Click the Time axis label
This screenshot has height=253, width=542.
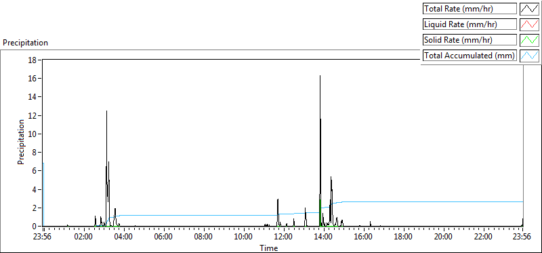point(268,248)
